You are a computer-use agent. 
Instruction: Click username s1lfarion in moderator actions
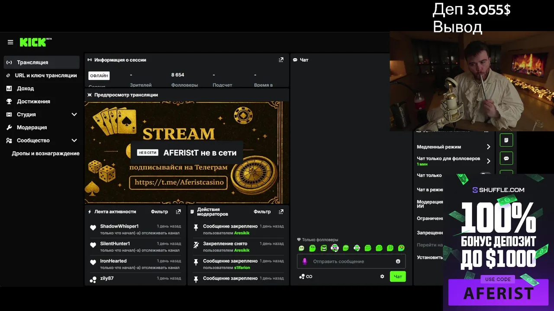[x=242, y=267]
